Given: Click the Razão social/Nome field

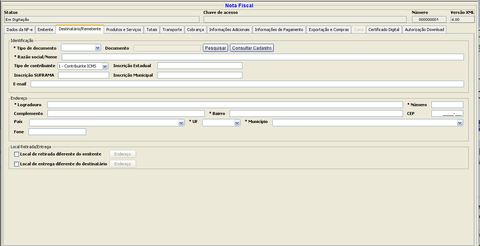Looking at the screenshot, I should point(262,57).
